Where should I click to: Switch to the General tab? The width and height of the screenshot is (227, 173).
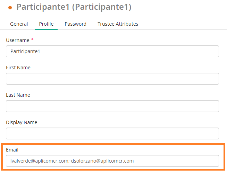pyautogui.click(x=19, y=24)
